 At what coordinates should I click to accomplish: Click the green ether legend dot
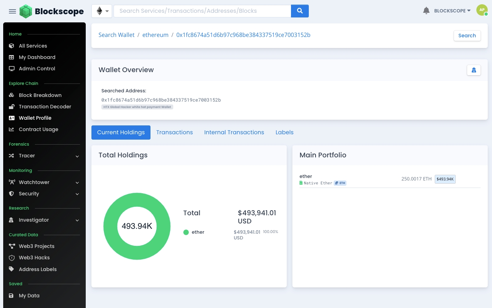coord(186,232)
